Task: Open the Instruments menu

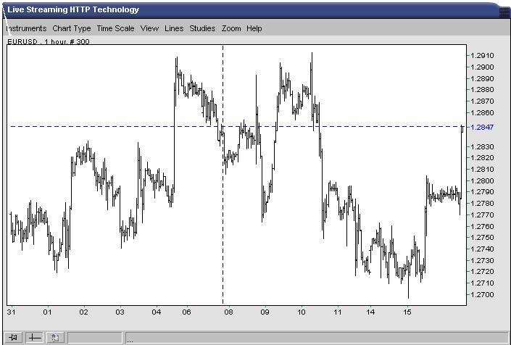Action: [x=26, y=29]
